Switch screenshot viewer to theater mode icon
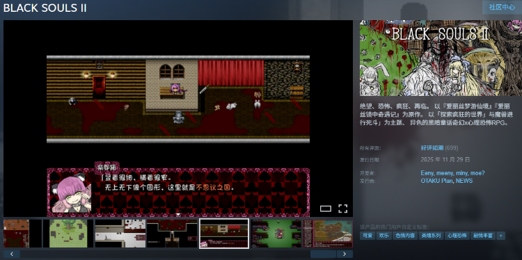 pos(325,209)
